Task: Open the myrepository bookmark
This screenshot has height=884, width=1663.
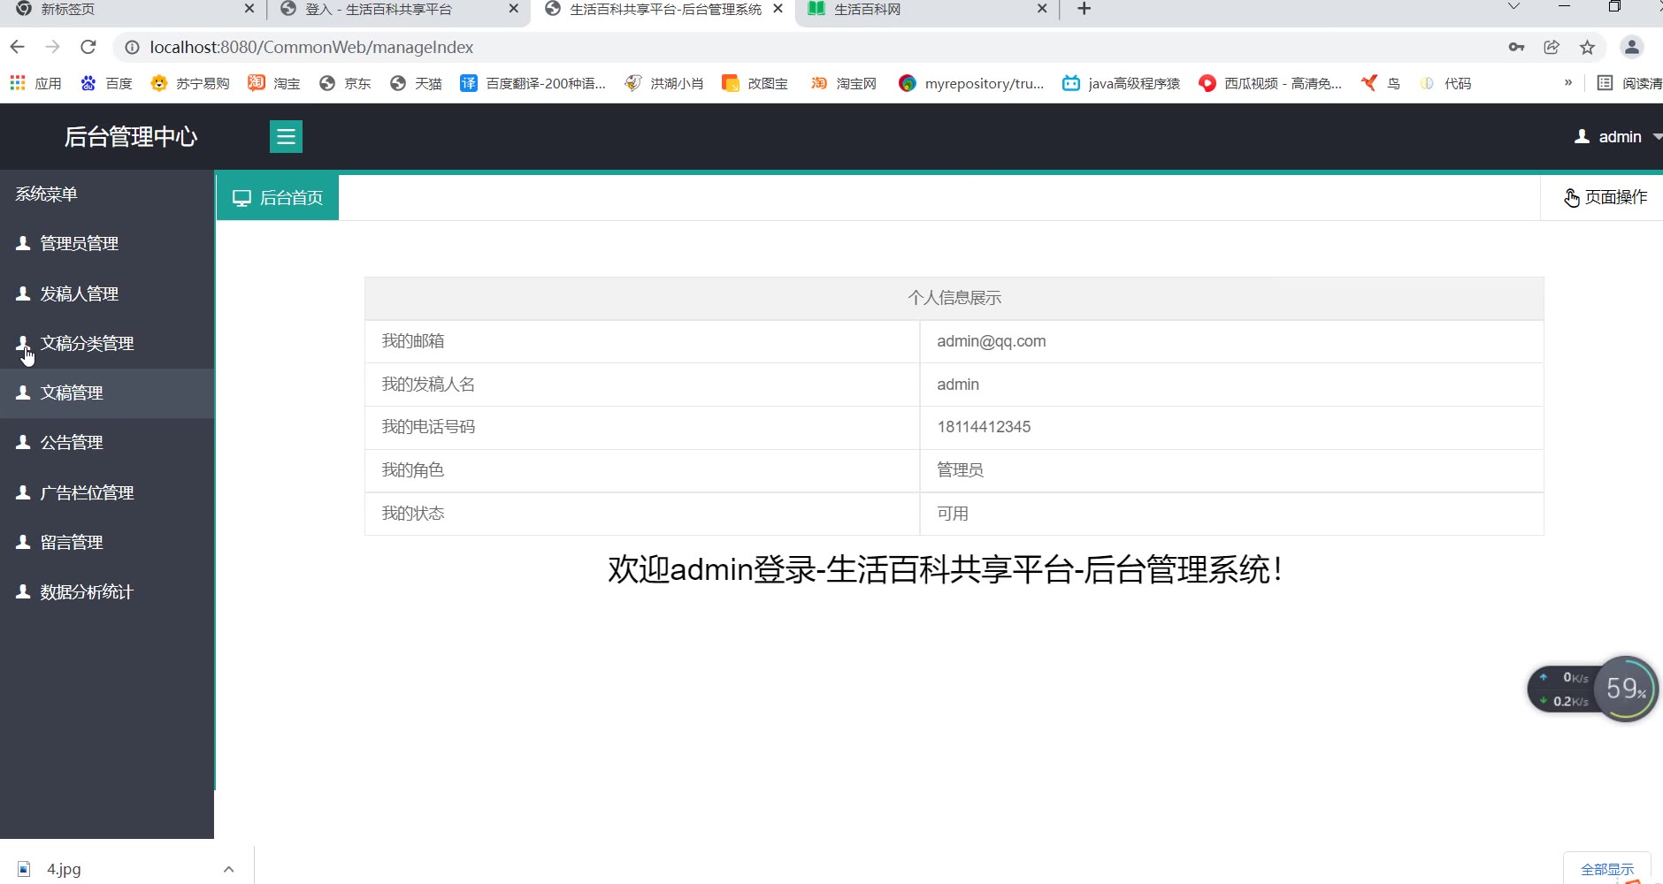Action: coord(971,83)
